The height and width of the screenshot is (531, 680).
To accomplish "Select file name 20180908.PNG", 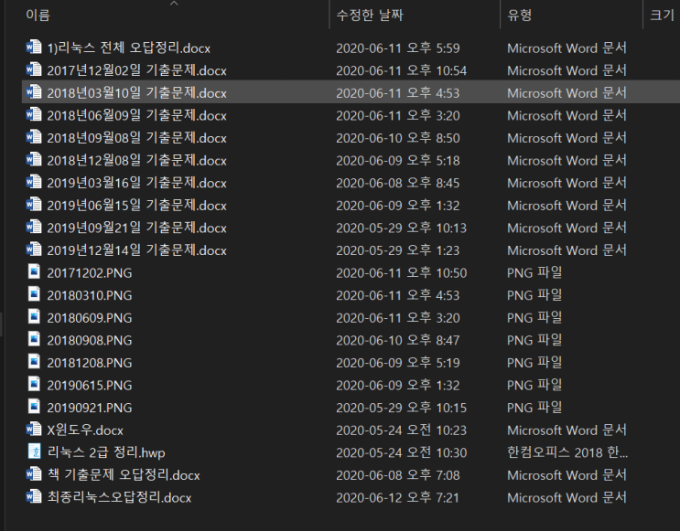I will pos(90,340).
